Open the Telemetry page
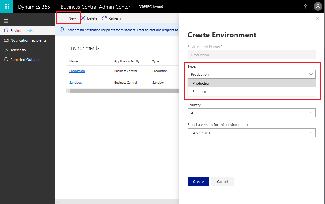Screen dimensions: 325x204 coord(18,50)
